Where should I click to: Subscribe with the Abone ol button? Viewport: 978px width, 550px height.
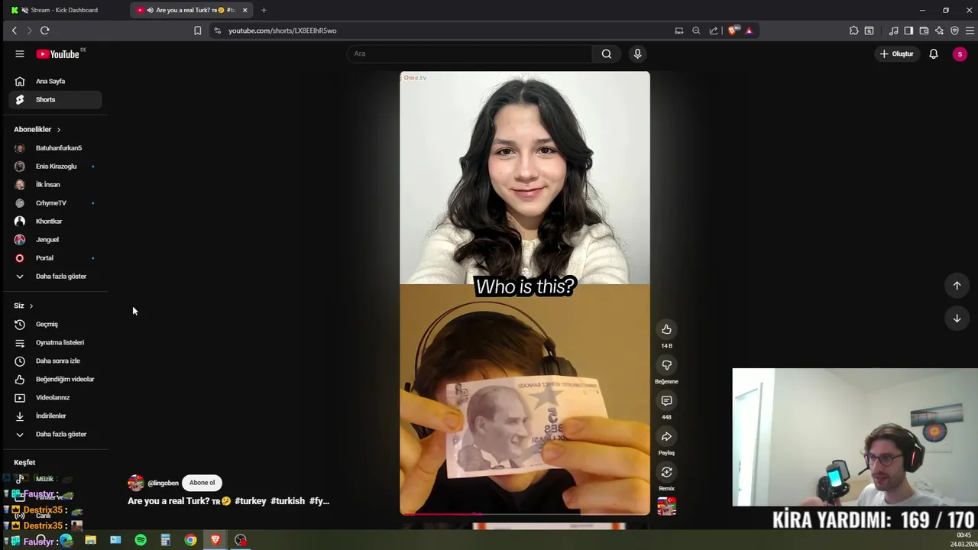(202, 483)
